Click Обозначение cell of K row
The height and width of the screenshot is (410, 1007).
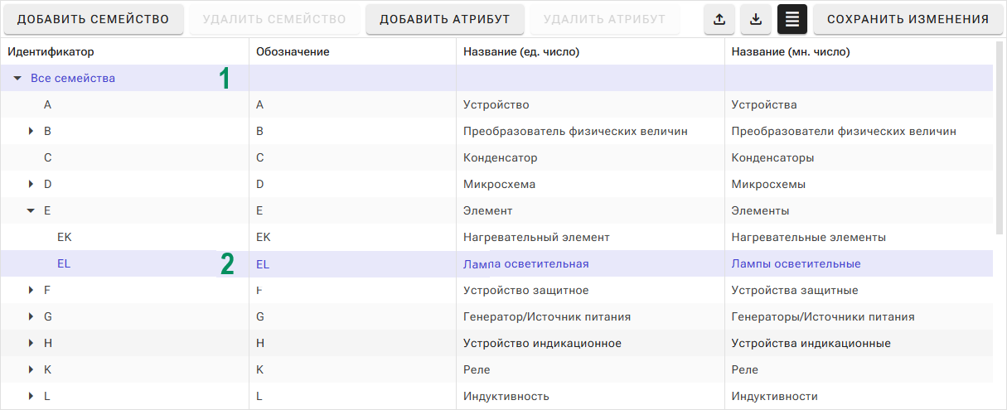[x=352, y=370]
